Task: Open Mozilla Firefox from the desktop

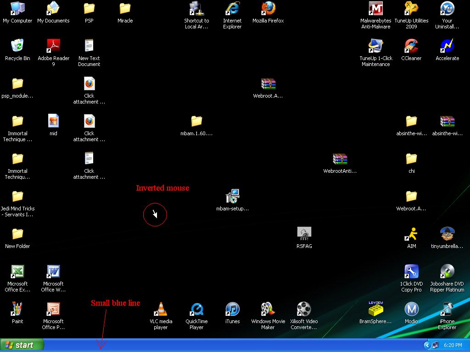Action: (x=268, y=9)
